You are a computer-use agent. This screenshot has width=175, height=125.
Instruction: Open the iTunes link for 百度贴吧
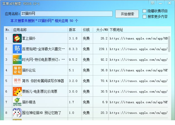[x=138, y=49]
